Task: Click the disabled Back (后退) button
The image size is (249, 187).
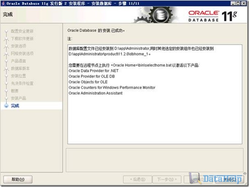Action: 137,179
